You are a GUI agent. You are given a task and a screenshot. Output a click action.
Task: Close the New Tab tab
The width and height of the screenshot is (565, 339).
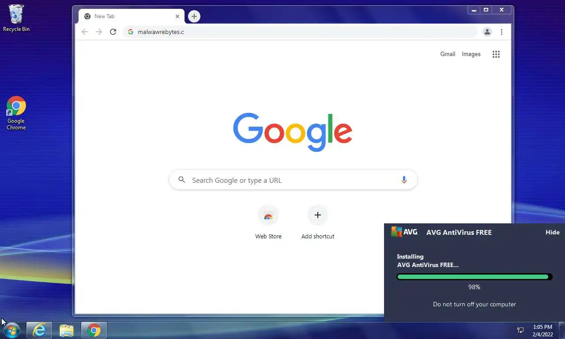tap(177, 16)
